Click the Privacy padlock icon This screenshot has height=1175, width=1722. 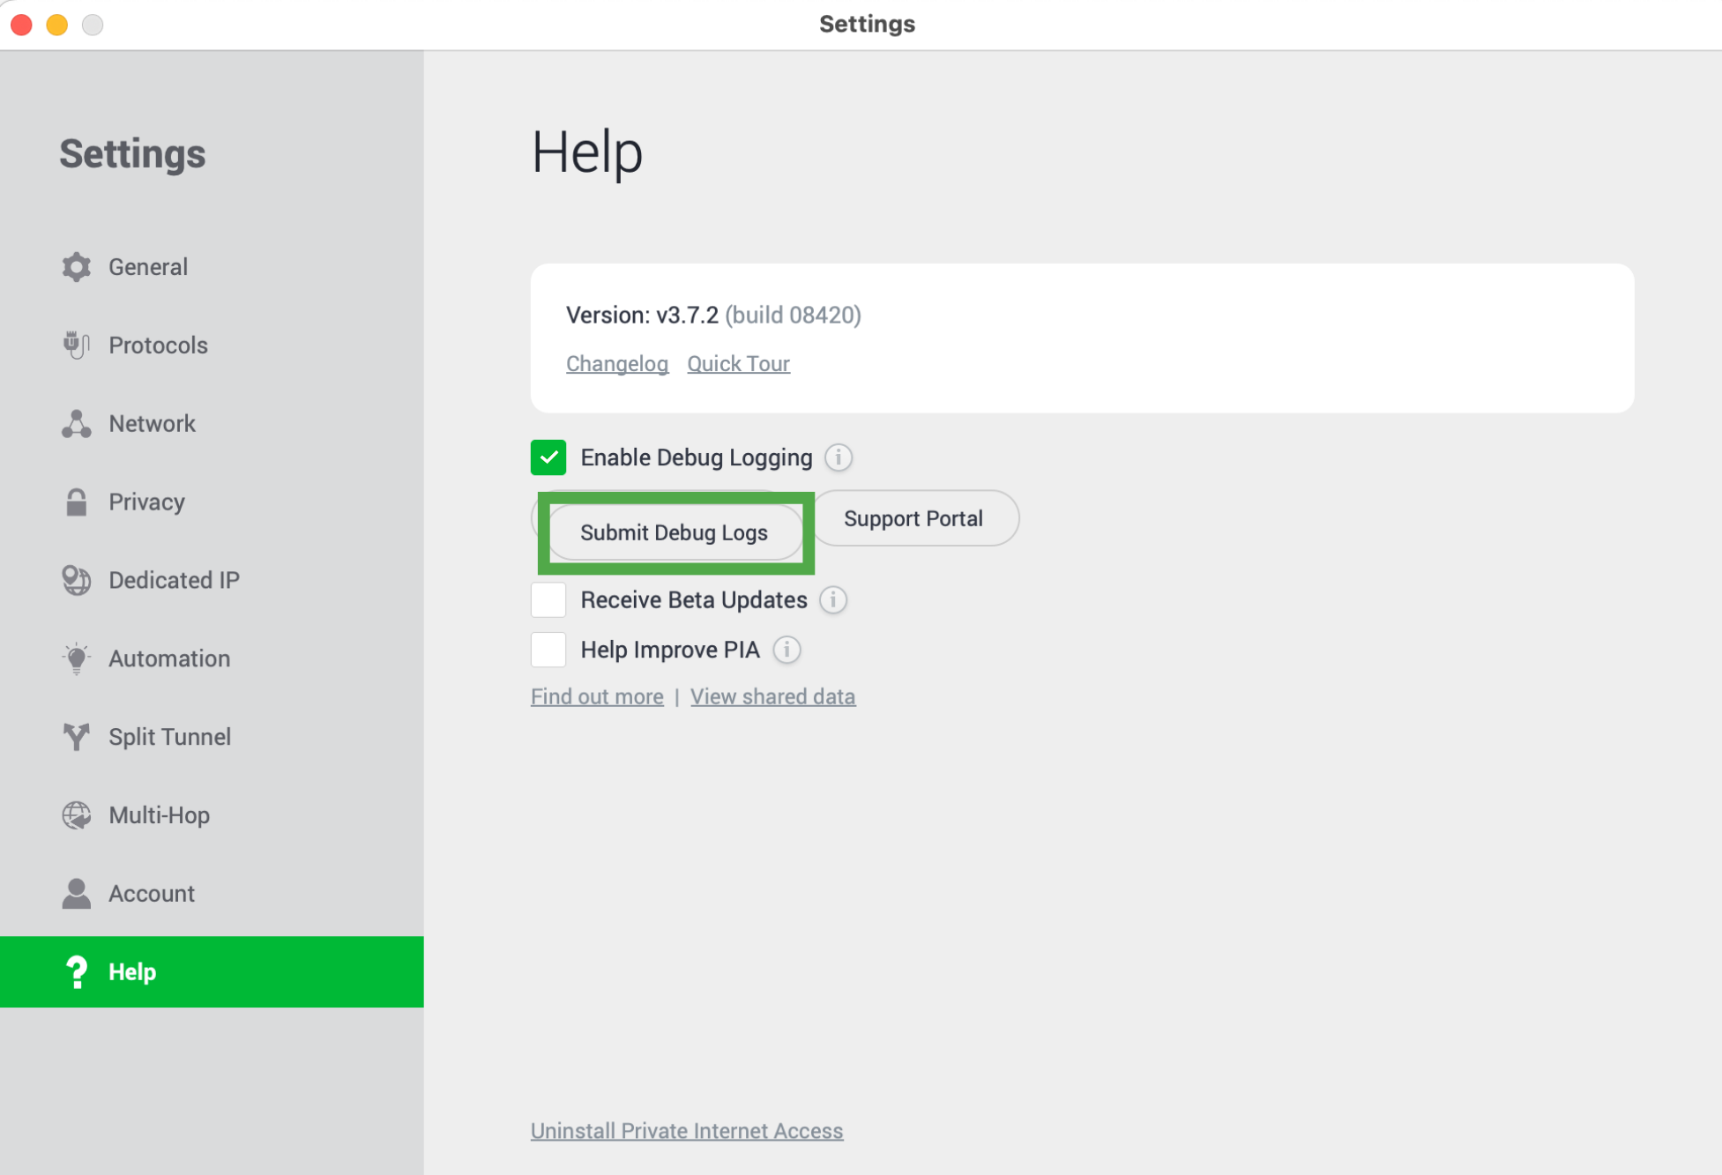point(77,502)
